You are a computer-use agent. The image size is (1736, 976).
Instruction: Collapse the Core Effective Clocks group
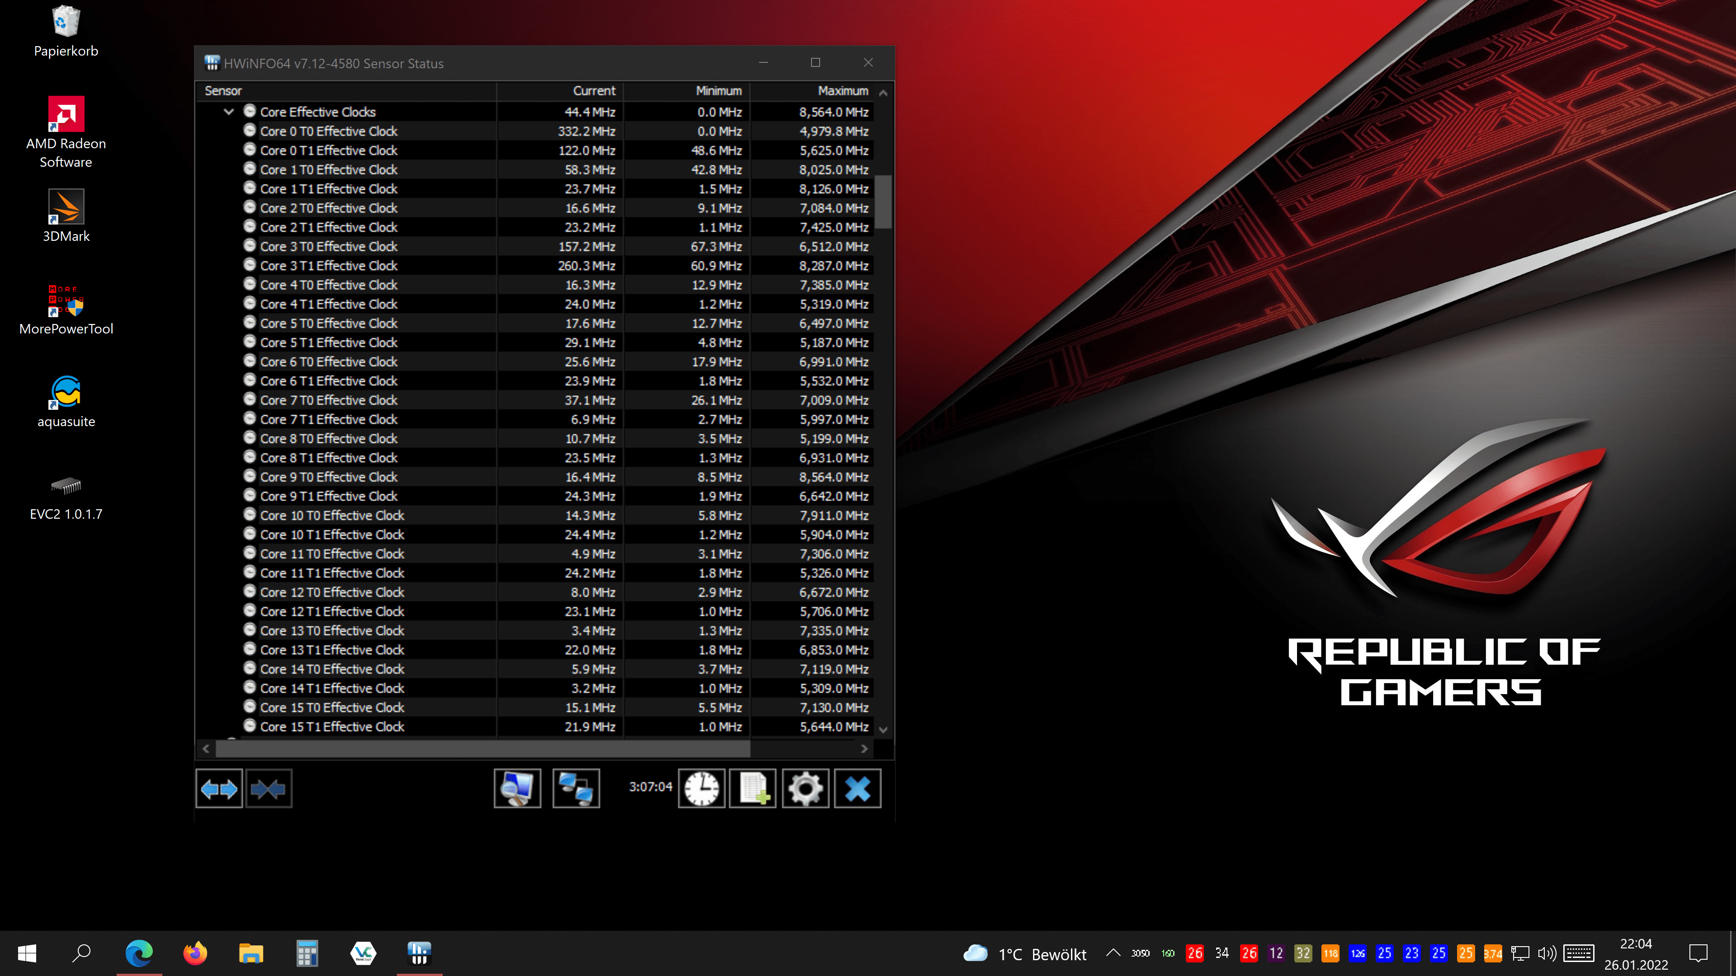point(228,112)
